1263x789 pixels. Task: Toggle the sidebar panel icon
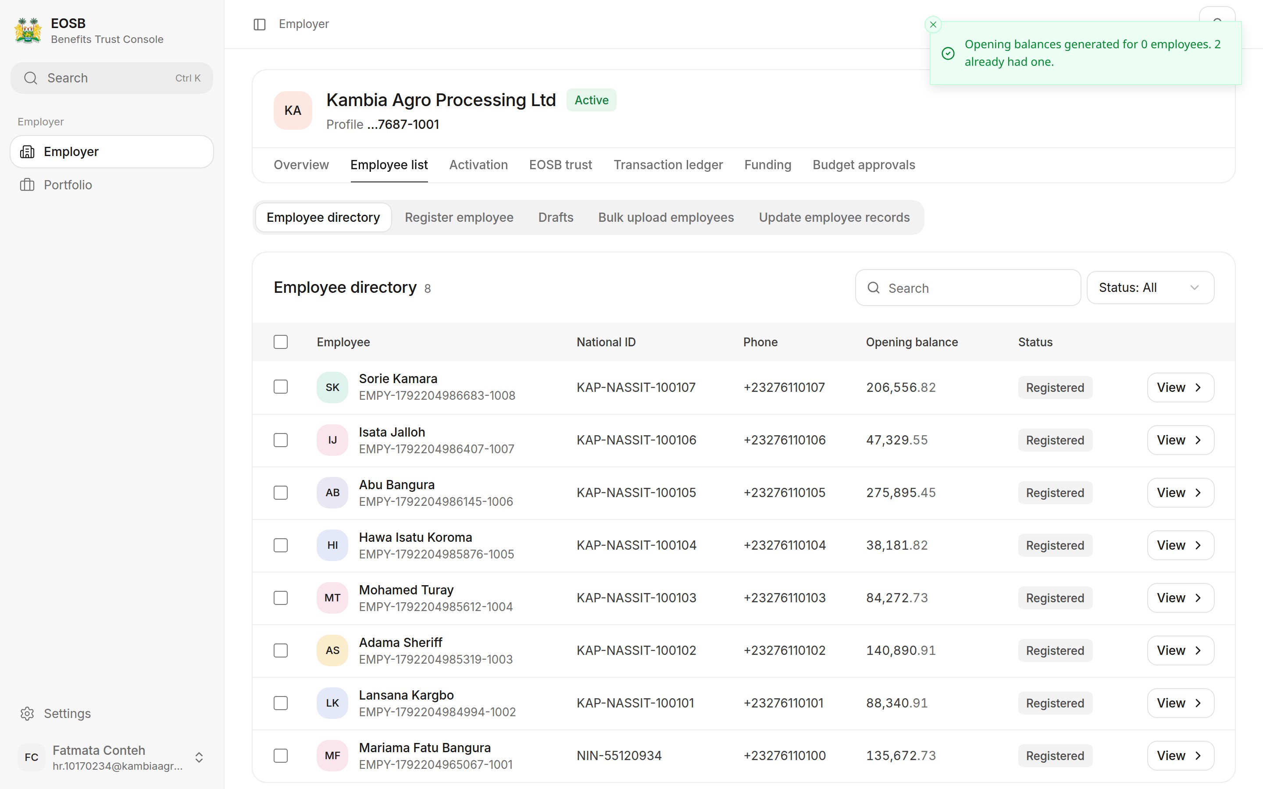[259, 25]
